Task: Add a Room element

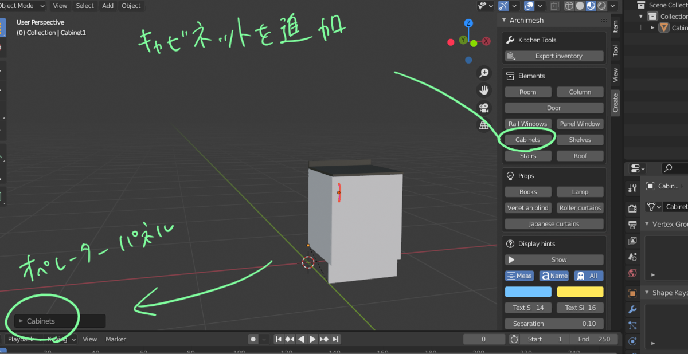Action: pyautogui.click(x=528, y=92)
